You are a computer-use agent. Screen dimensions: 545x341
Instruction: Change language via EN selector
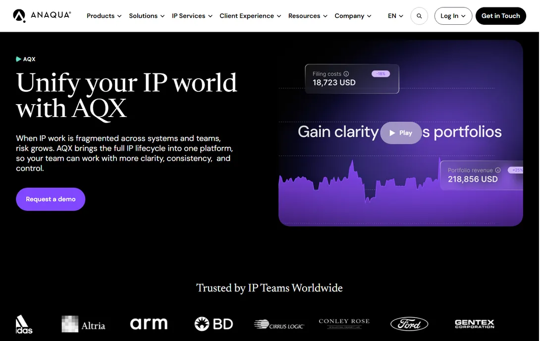pos(395,16)
